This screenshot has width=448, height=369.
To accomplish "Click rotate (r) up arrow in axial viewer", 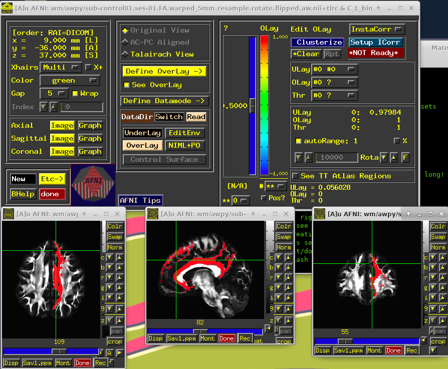I will pos(120,277).
